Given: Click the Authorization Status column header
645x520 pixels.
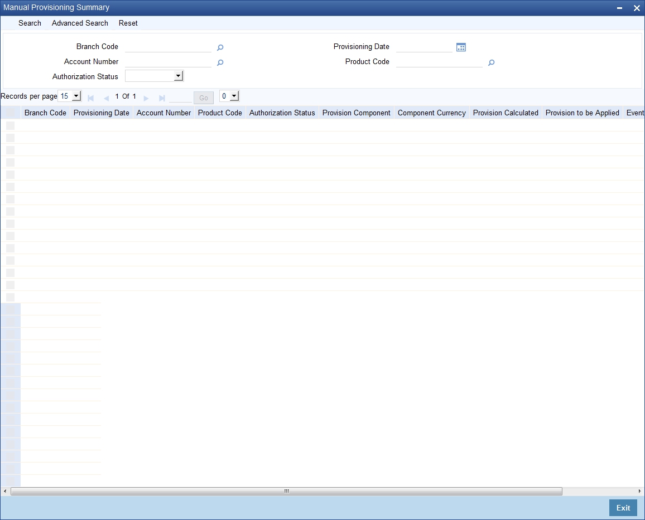Looking at the screenshot, I should (282, 113).
